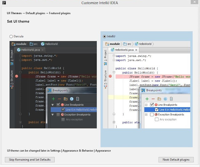Click green plus add icon in Darcula Breakpoints
Screen dimensions: 200x167
53,99
